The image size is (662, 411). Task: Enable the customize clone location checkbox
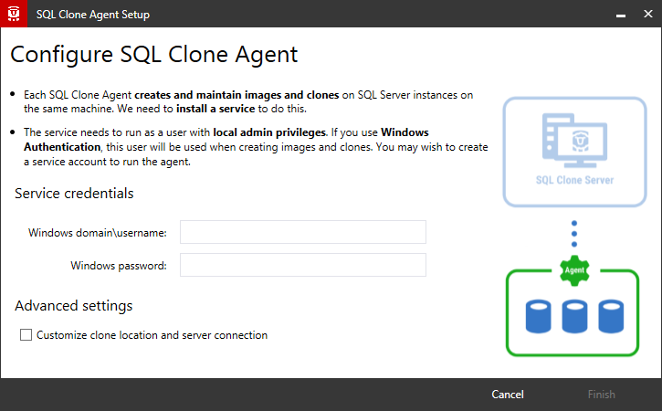26,335
